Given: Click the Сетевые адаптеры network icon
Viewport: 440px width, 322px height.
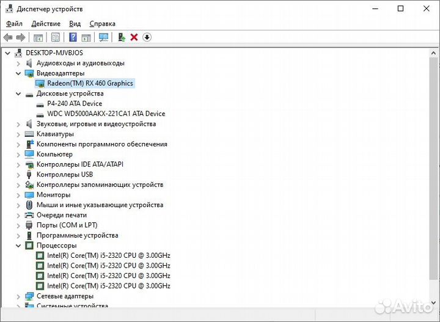Looking at the screenshot, I should click(29, 296).
